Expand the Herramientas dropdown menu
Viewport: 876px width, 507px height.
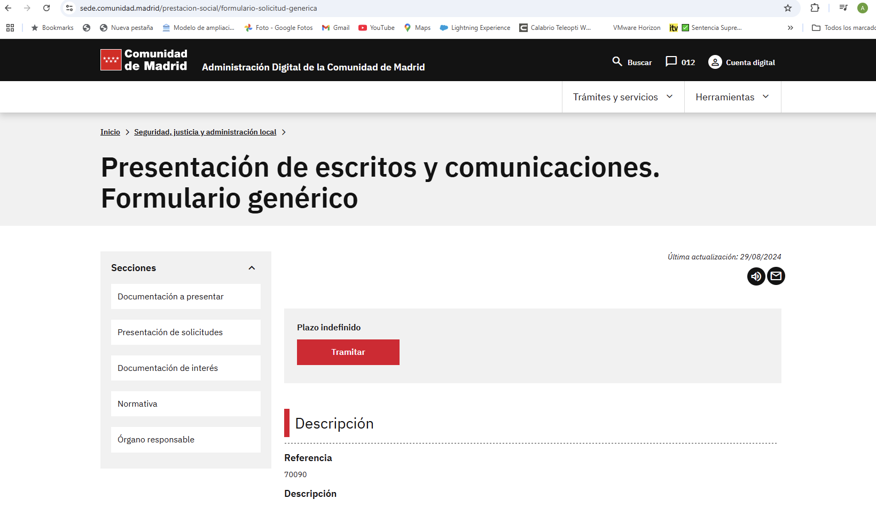click(x=732, y=97)
